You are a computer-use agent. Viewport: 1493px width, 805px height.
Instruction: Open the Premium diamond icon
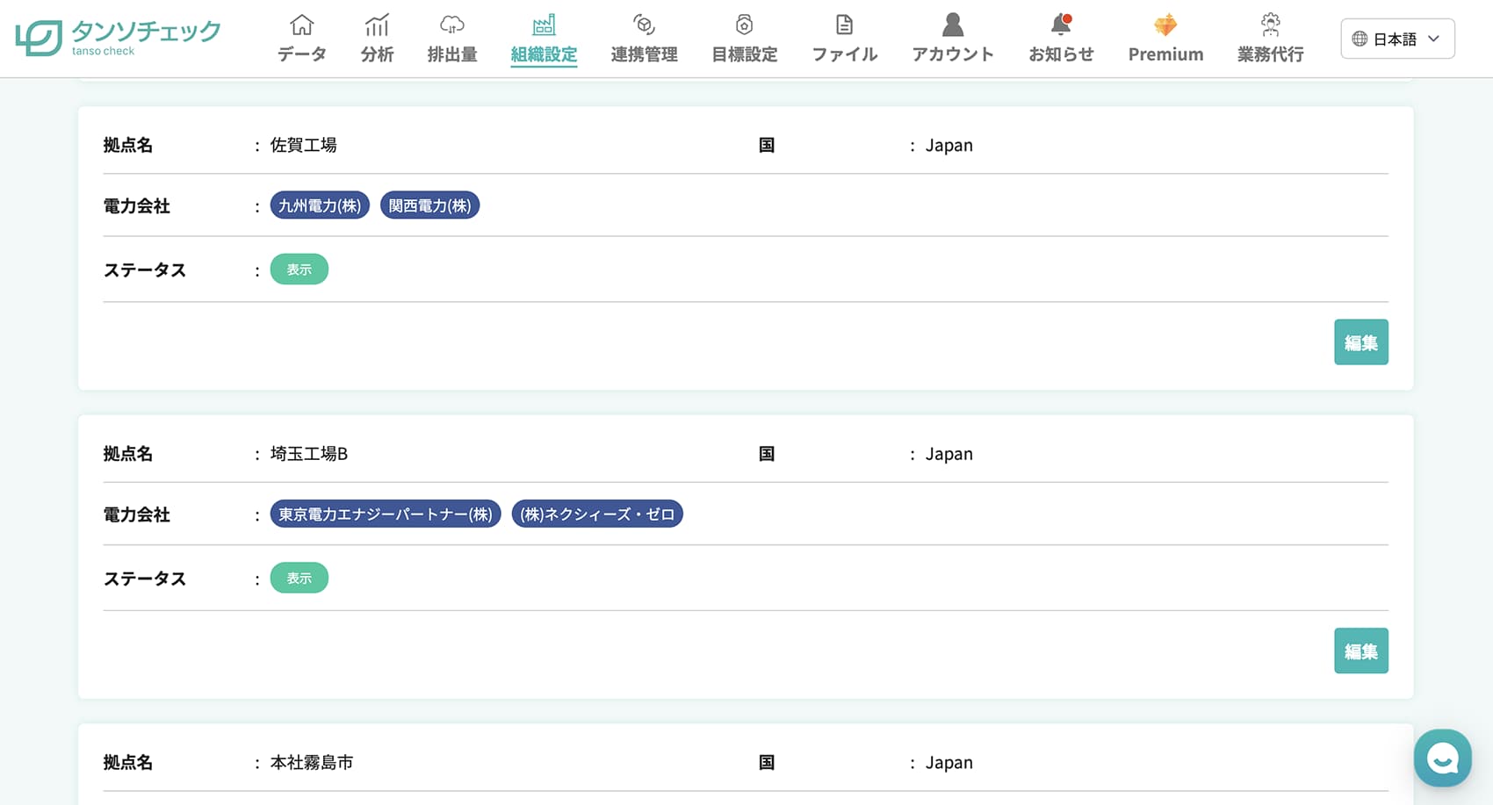click(x=1165, y=25)
